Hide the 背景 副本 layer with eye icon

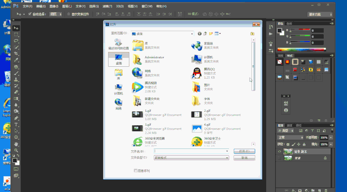(x=279, y=151)
